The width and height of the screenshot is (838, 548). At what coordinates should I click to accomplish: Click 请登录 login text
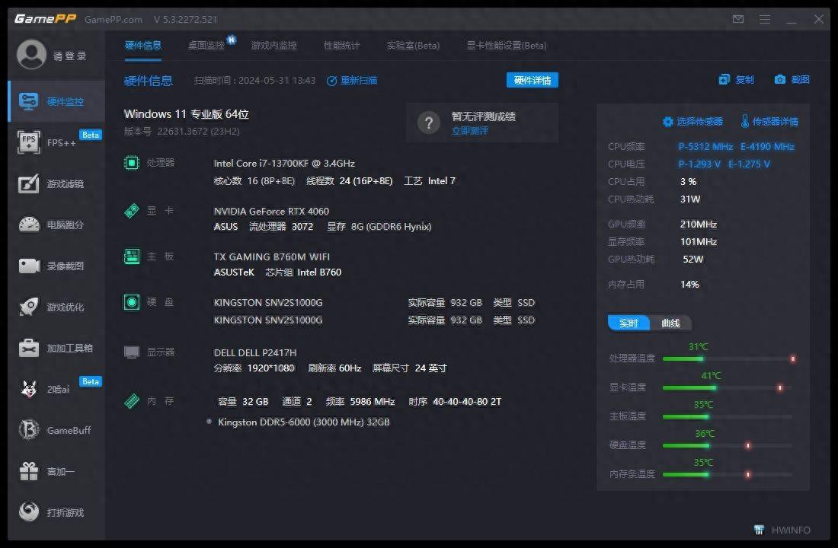[69, 56]
